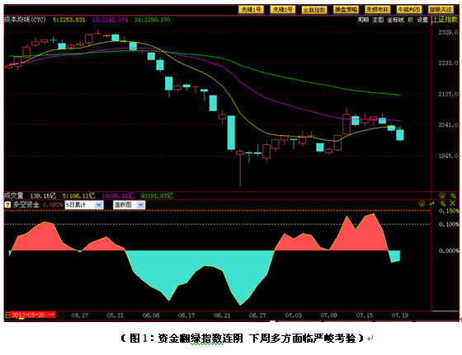Click the magnifier icon in 多空资金 panel header
The width and height of the screenshot is (462, 355).
coord(442,203)
